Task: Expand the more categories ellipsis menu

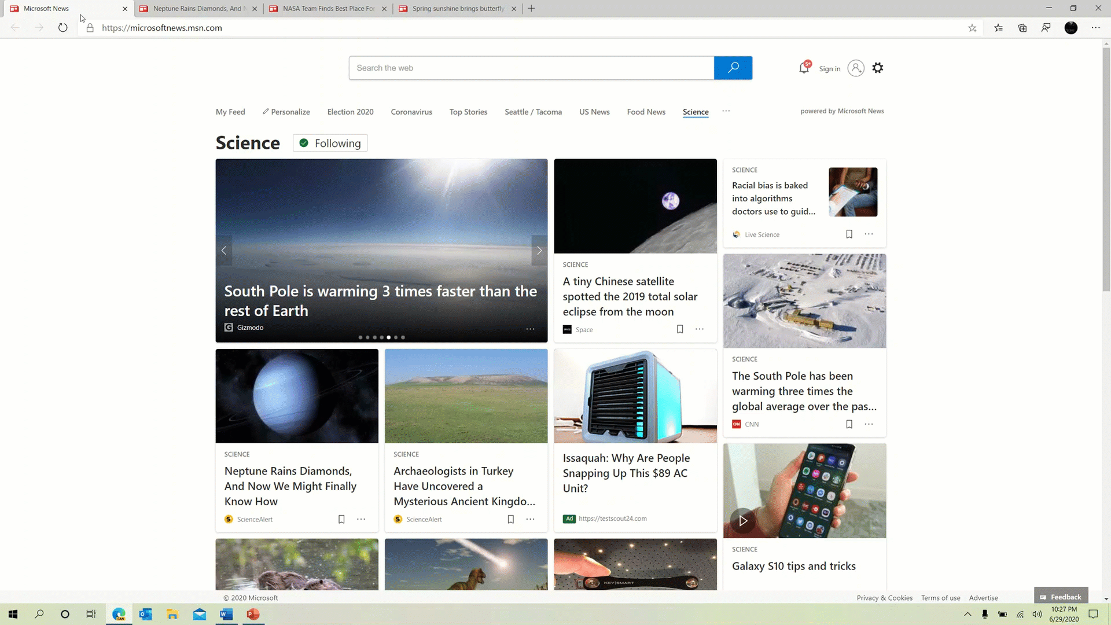Action: click(726, 111)
